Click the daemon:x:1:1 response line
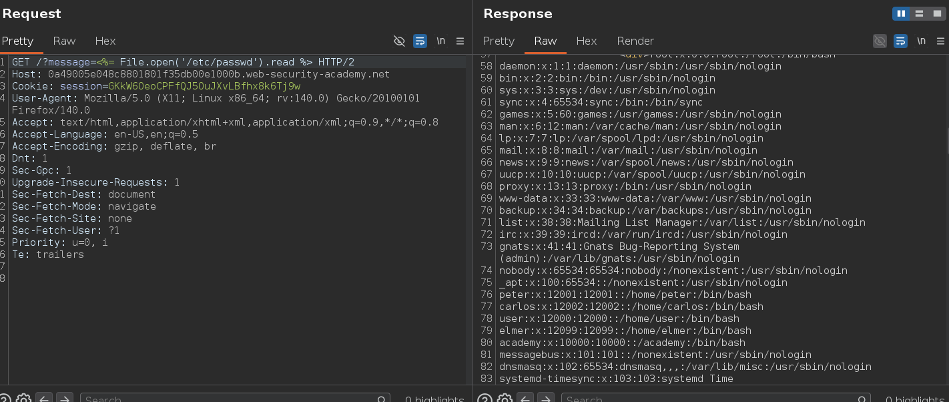 click(640, 66)
